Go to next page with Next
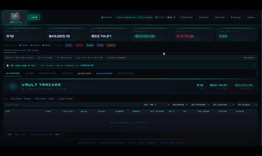 point(59,134)
